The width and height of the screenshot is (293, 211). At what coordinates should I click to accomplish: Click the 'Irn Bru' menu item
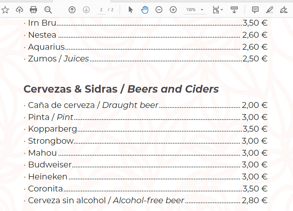tap(42, 23)
